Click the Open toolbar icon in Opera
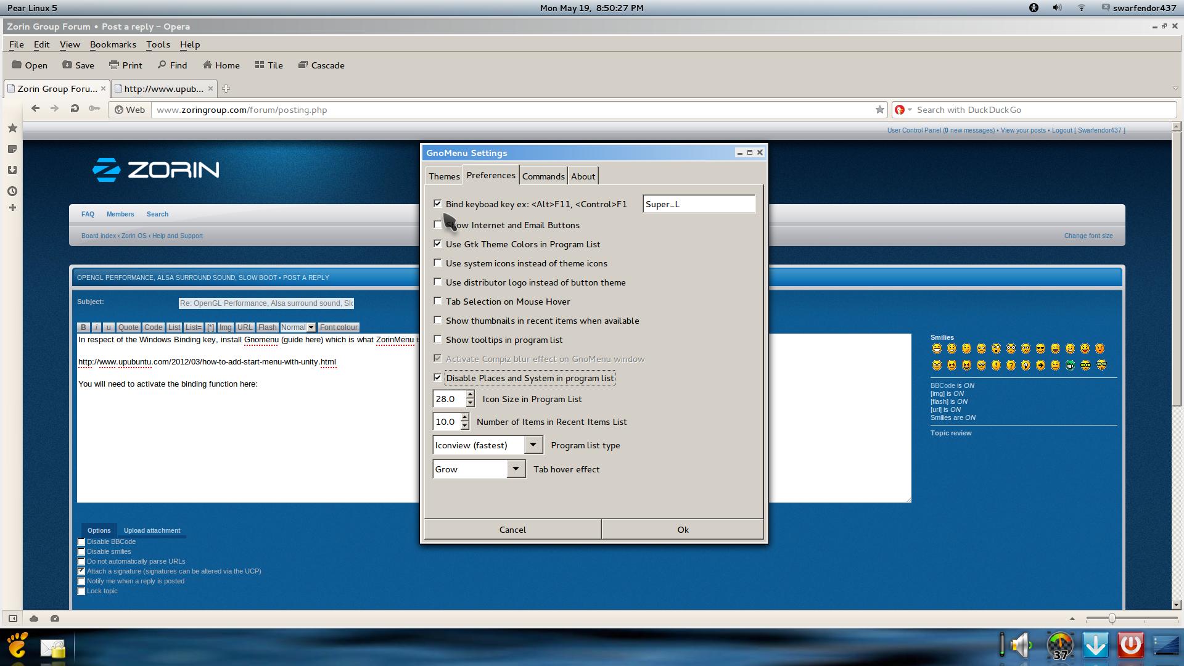Viewport: 1184px width, 666px height. pos(29,65)
